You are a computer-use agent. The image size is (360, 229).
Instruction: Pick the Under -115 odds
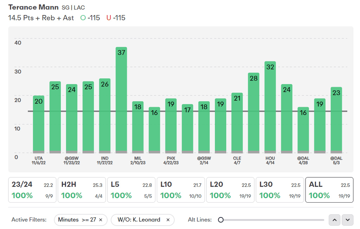(x=116, y=18)
